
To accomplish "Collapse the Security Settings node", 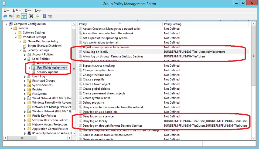I will 20,50.
